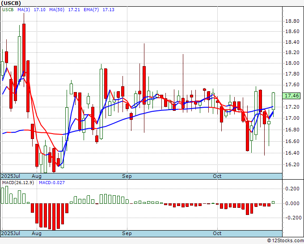The image size is (304, 244).
Task: Click the 17.80 price axis label
Action: coord(292,74)
